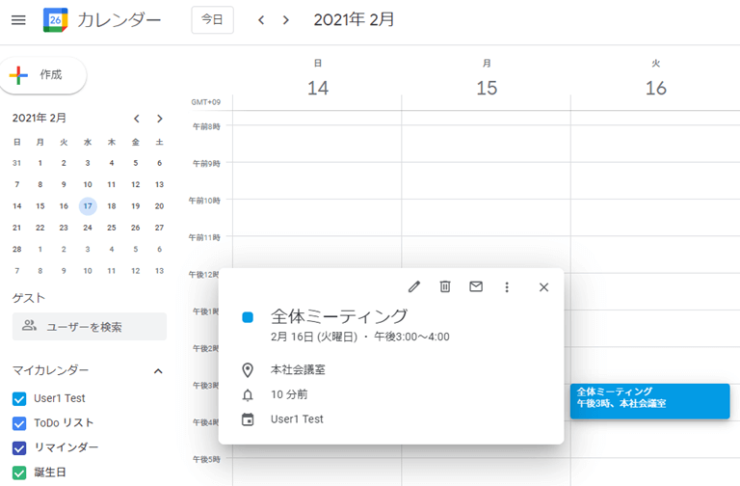
Task: Select date 27 in mini calendar
Action: coord(160,228)
